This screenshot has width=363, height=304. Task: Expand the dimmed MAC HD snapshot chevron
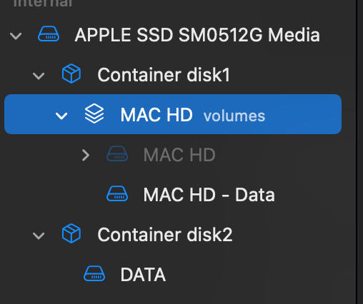[x=86, y=155]
